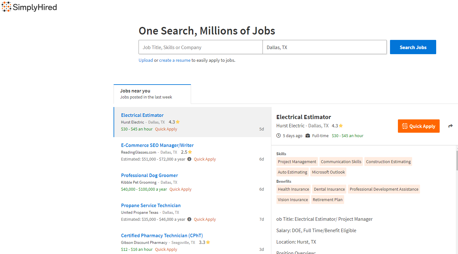Screen dimensions: 458x254
Task: Open Certified Pharmacy Technician (CPhT) listing
Action: pyautogui.click(x=162, y=236)
